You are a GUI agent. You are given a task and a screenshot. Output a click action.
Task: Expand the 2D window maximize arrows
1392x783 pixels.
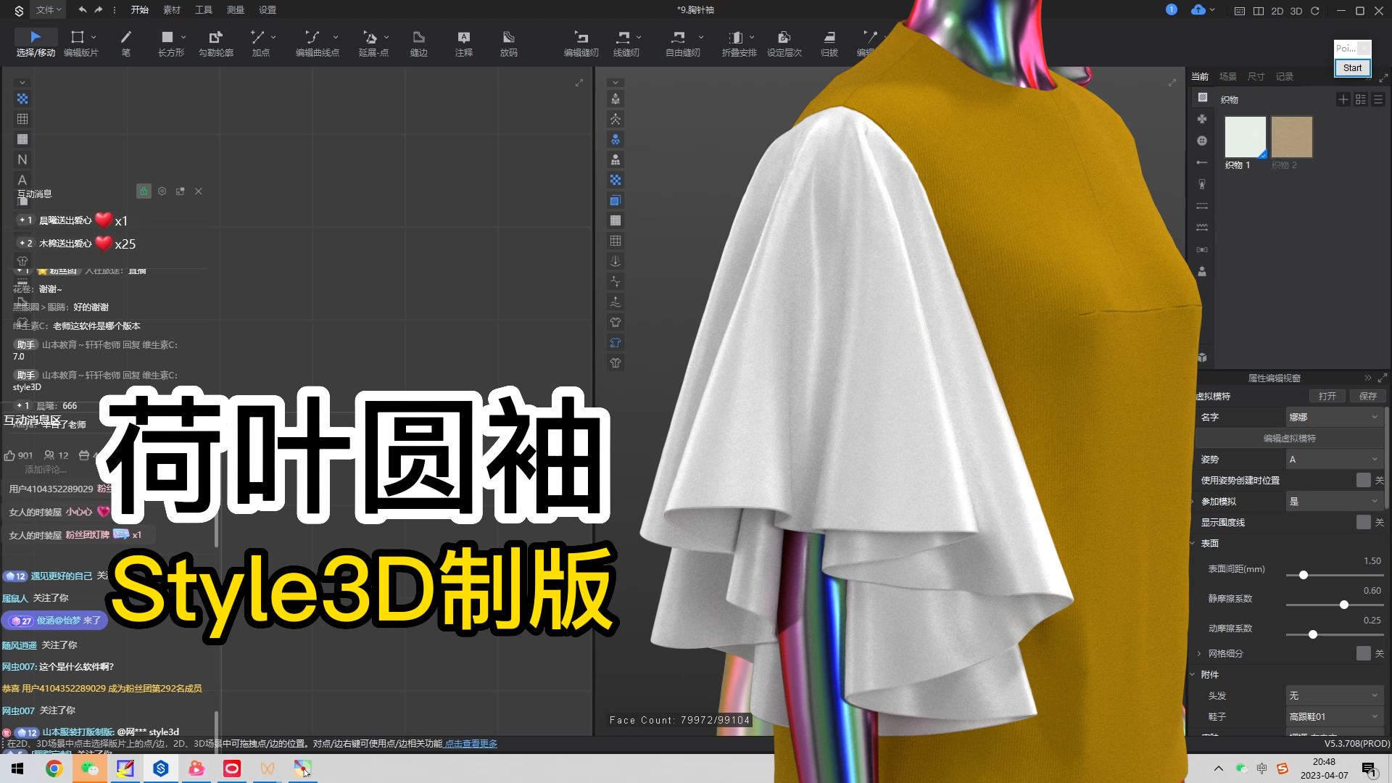[579, 83]
